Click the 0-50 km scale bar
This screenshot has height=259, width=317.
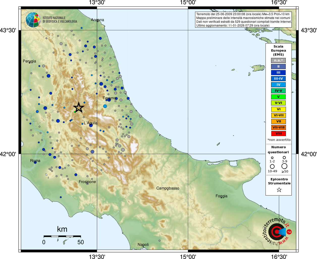[62, 236]
